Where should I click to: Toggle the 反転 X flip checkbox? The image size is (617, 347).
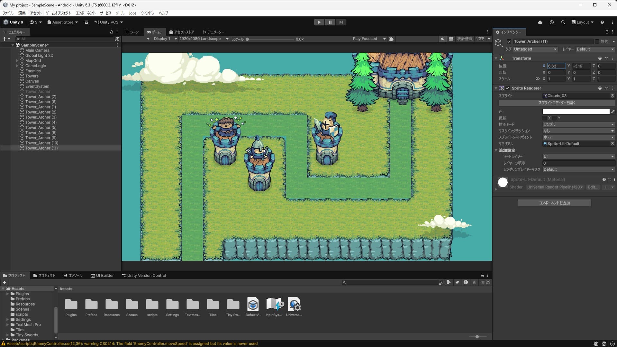[545, 118]
